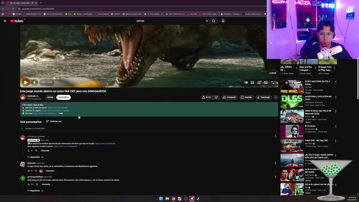The width and height of the screenshot is (359, 202).
Task: Open Windows Start menu
Action: [x=161, y=199]
